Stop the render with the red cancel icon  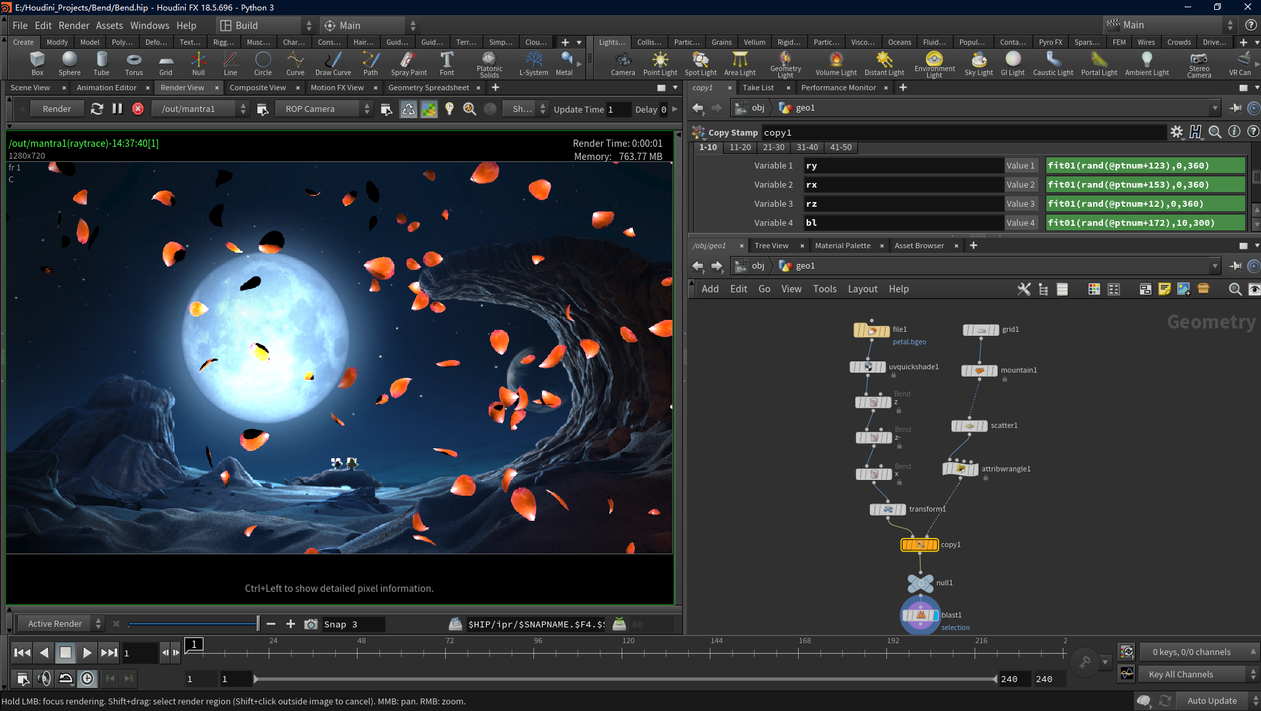(137, 109)
